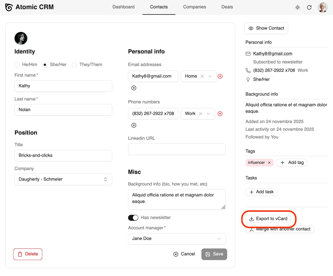
Task: Click the envelope icon beside Kathy8@gmail.com
Action: [x=248, y=53]
